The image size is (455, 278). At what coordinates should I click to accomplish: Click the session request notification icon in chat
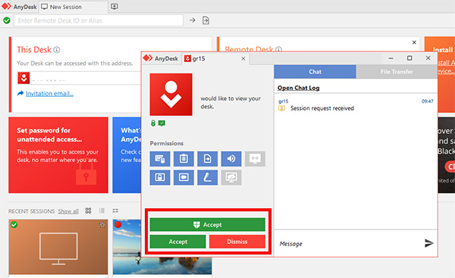[x=281, y=108]
